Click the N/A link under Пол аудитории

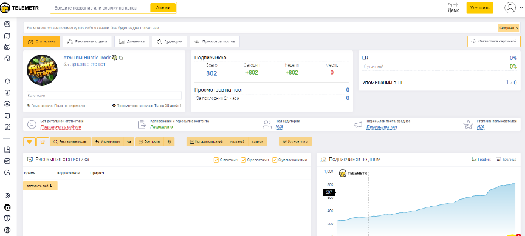point(280,127)
